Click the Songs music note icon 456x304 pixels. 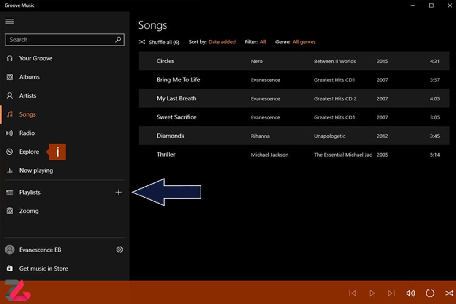10,114
